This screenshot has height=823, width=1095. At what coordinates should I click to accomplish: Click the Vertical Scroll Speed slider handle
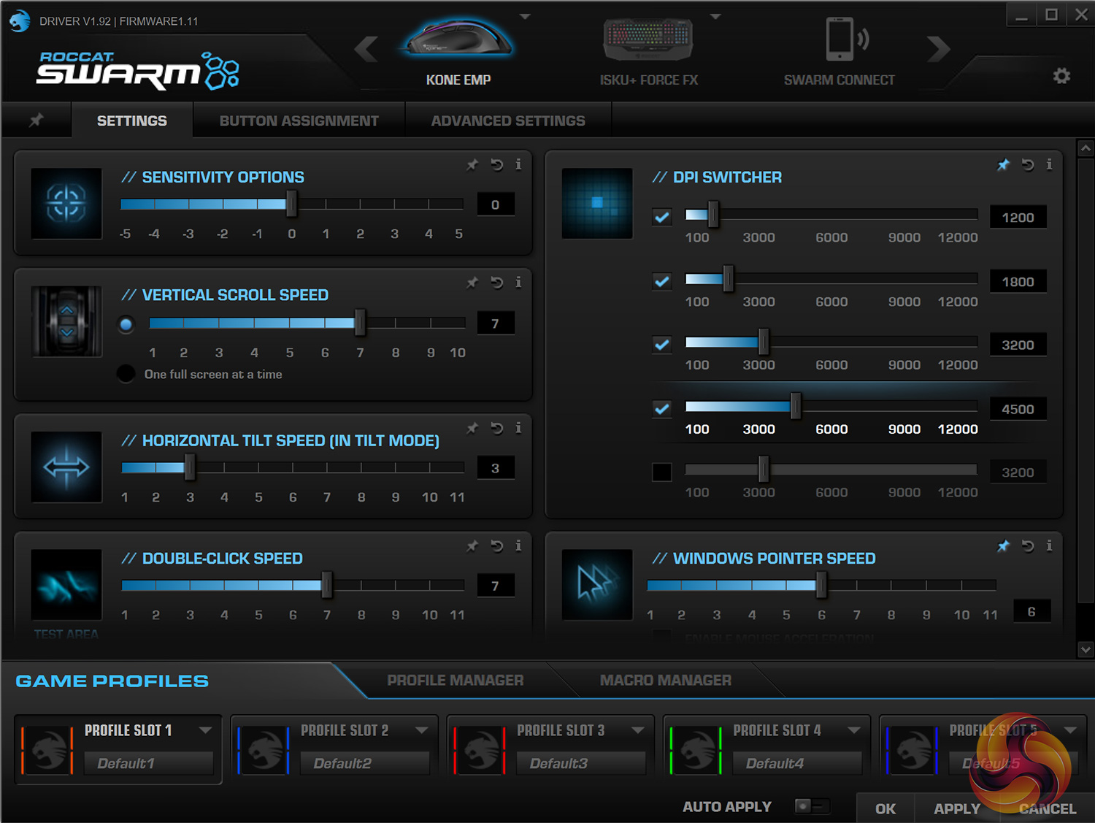(360, 322)
